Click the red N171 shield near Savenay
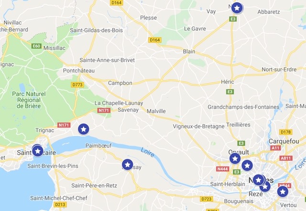Screen dimensions: 306x211 point(104,110)
